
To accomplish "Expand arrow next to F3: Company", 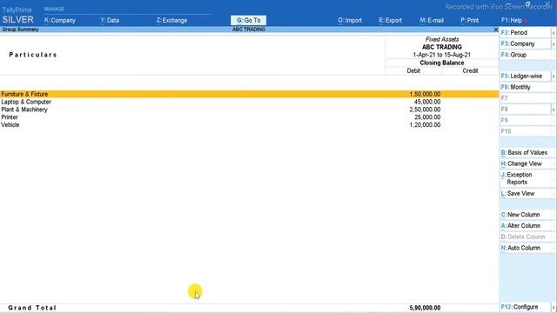I will tap(554, 43).
